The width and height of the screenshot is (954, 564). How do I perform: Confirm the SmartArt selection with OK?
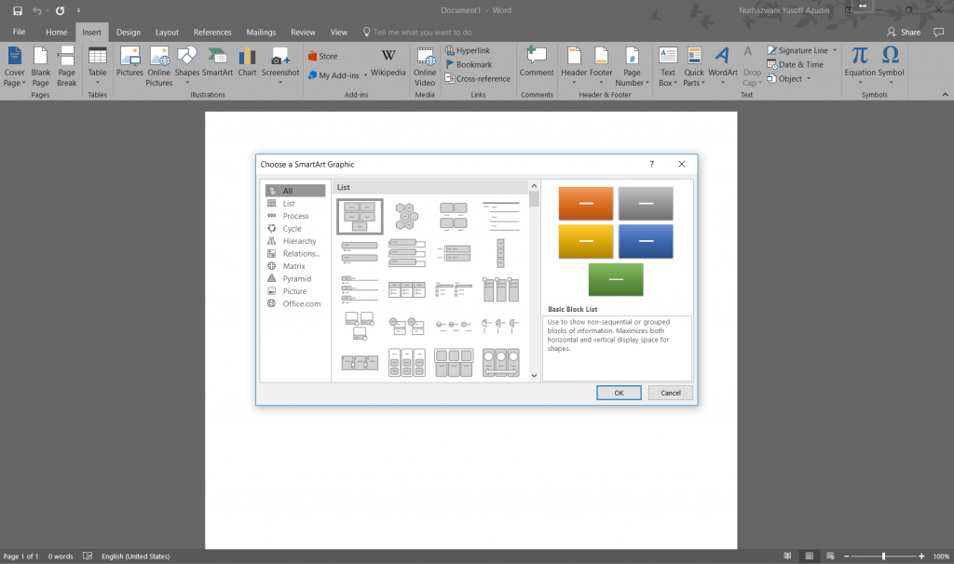click(x=619, y=393)
